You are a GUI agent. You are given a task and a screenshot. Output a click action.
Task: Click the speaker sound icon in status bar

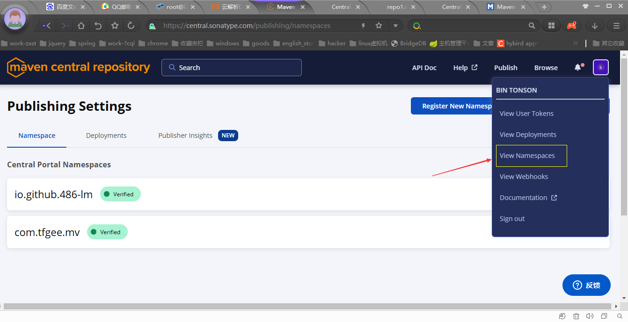point(590,316)
